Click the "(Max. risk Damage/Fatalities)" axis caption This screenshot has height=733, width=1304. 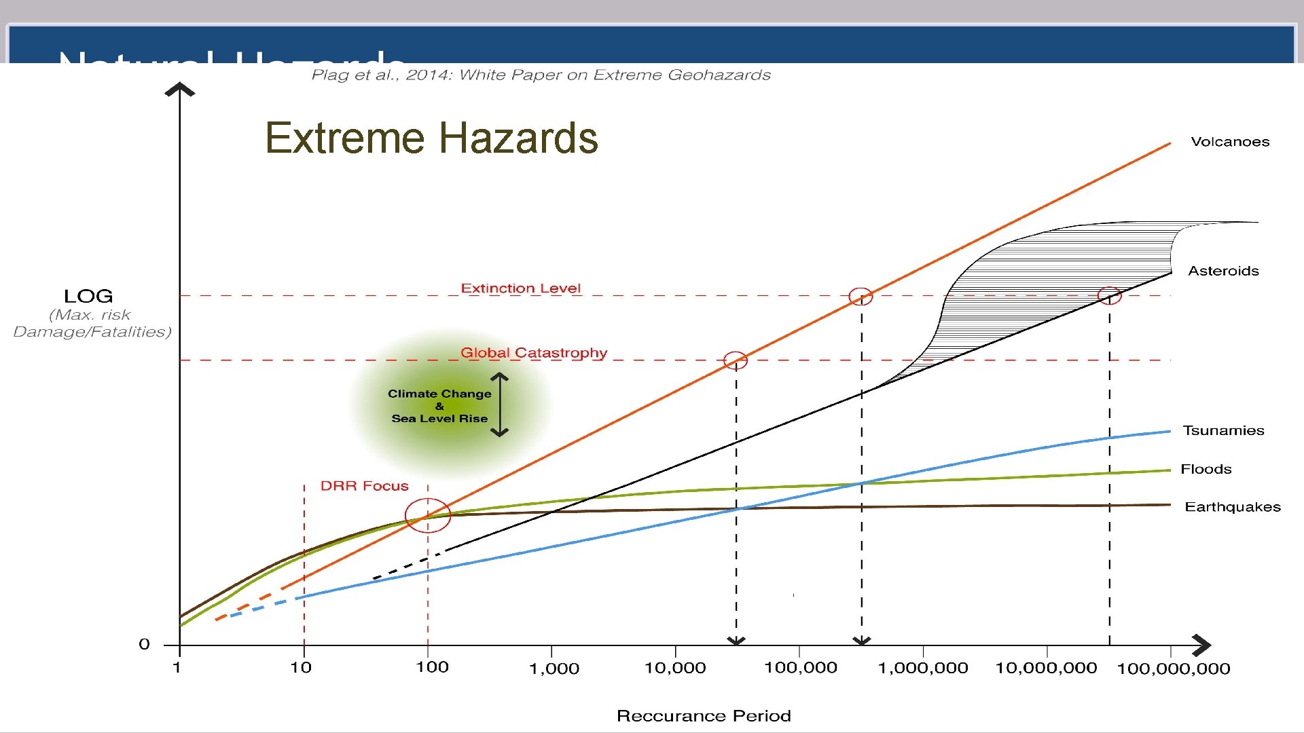click(92, 323)
